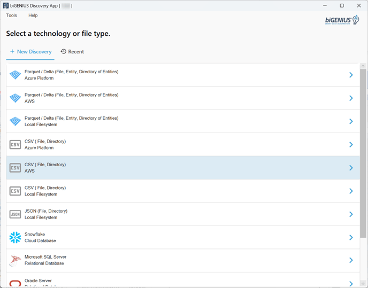368x288 pixels.
Task: Click the Snowflake logo icon
Action: coord(16,237)
